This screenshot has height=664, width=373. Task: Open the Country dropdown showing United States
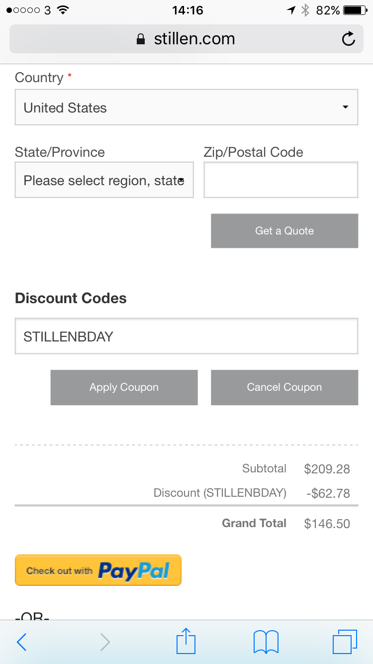tap(186, 108)
